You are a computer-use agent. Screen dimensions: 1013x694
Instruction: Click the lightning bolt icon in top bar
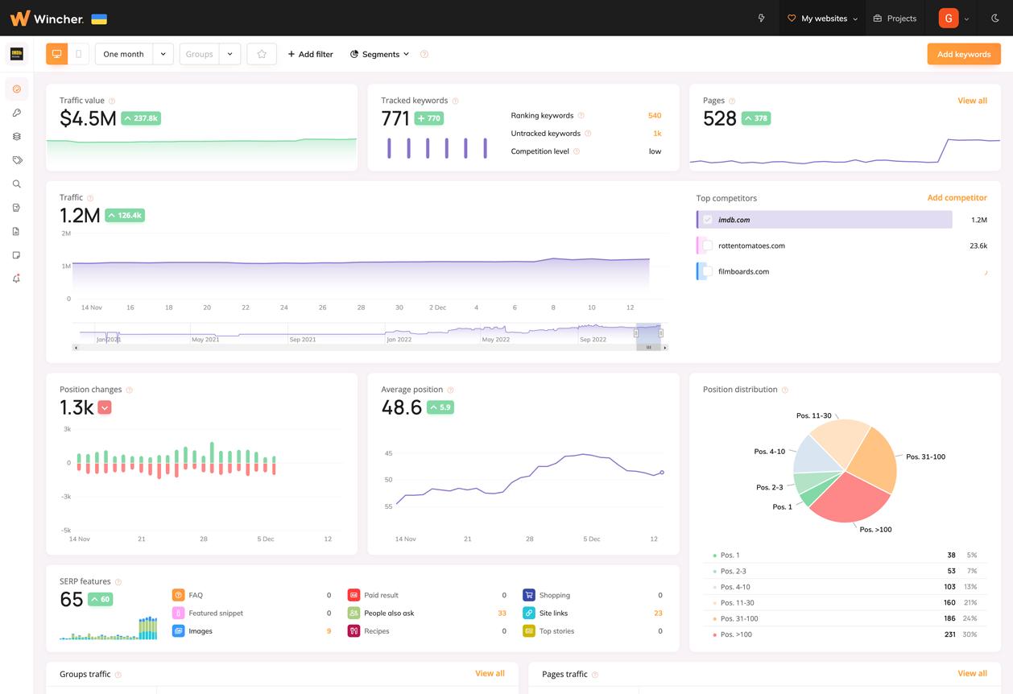(x=761, y=18)
